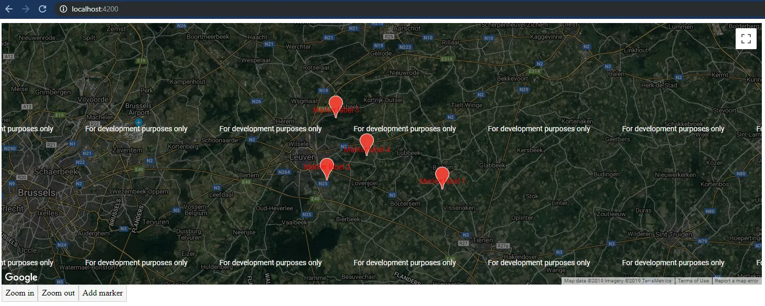Click the Zoutleeuw label on the map

coord(611,214)
